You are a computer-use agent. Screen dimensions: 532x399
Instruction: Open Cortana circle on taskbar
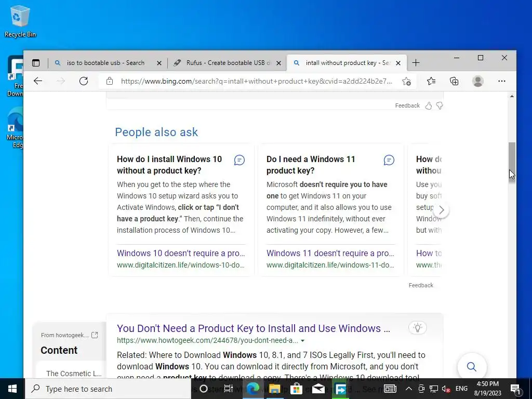pyautogui.click(x=204, y=389)
